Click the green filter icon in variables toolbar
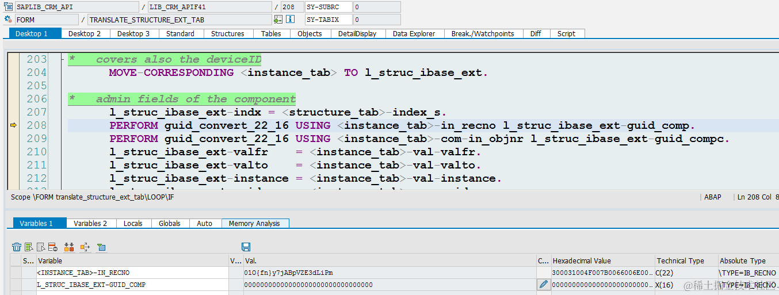Viewport: 779px width, 295px height. click(101, 247)
